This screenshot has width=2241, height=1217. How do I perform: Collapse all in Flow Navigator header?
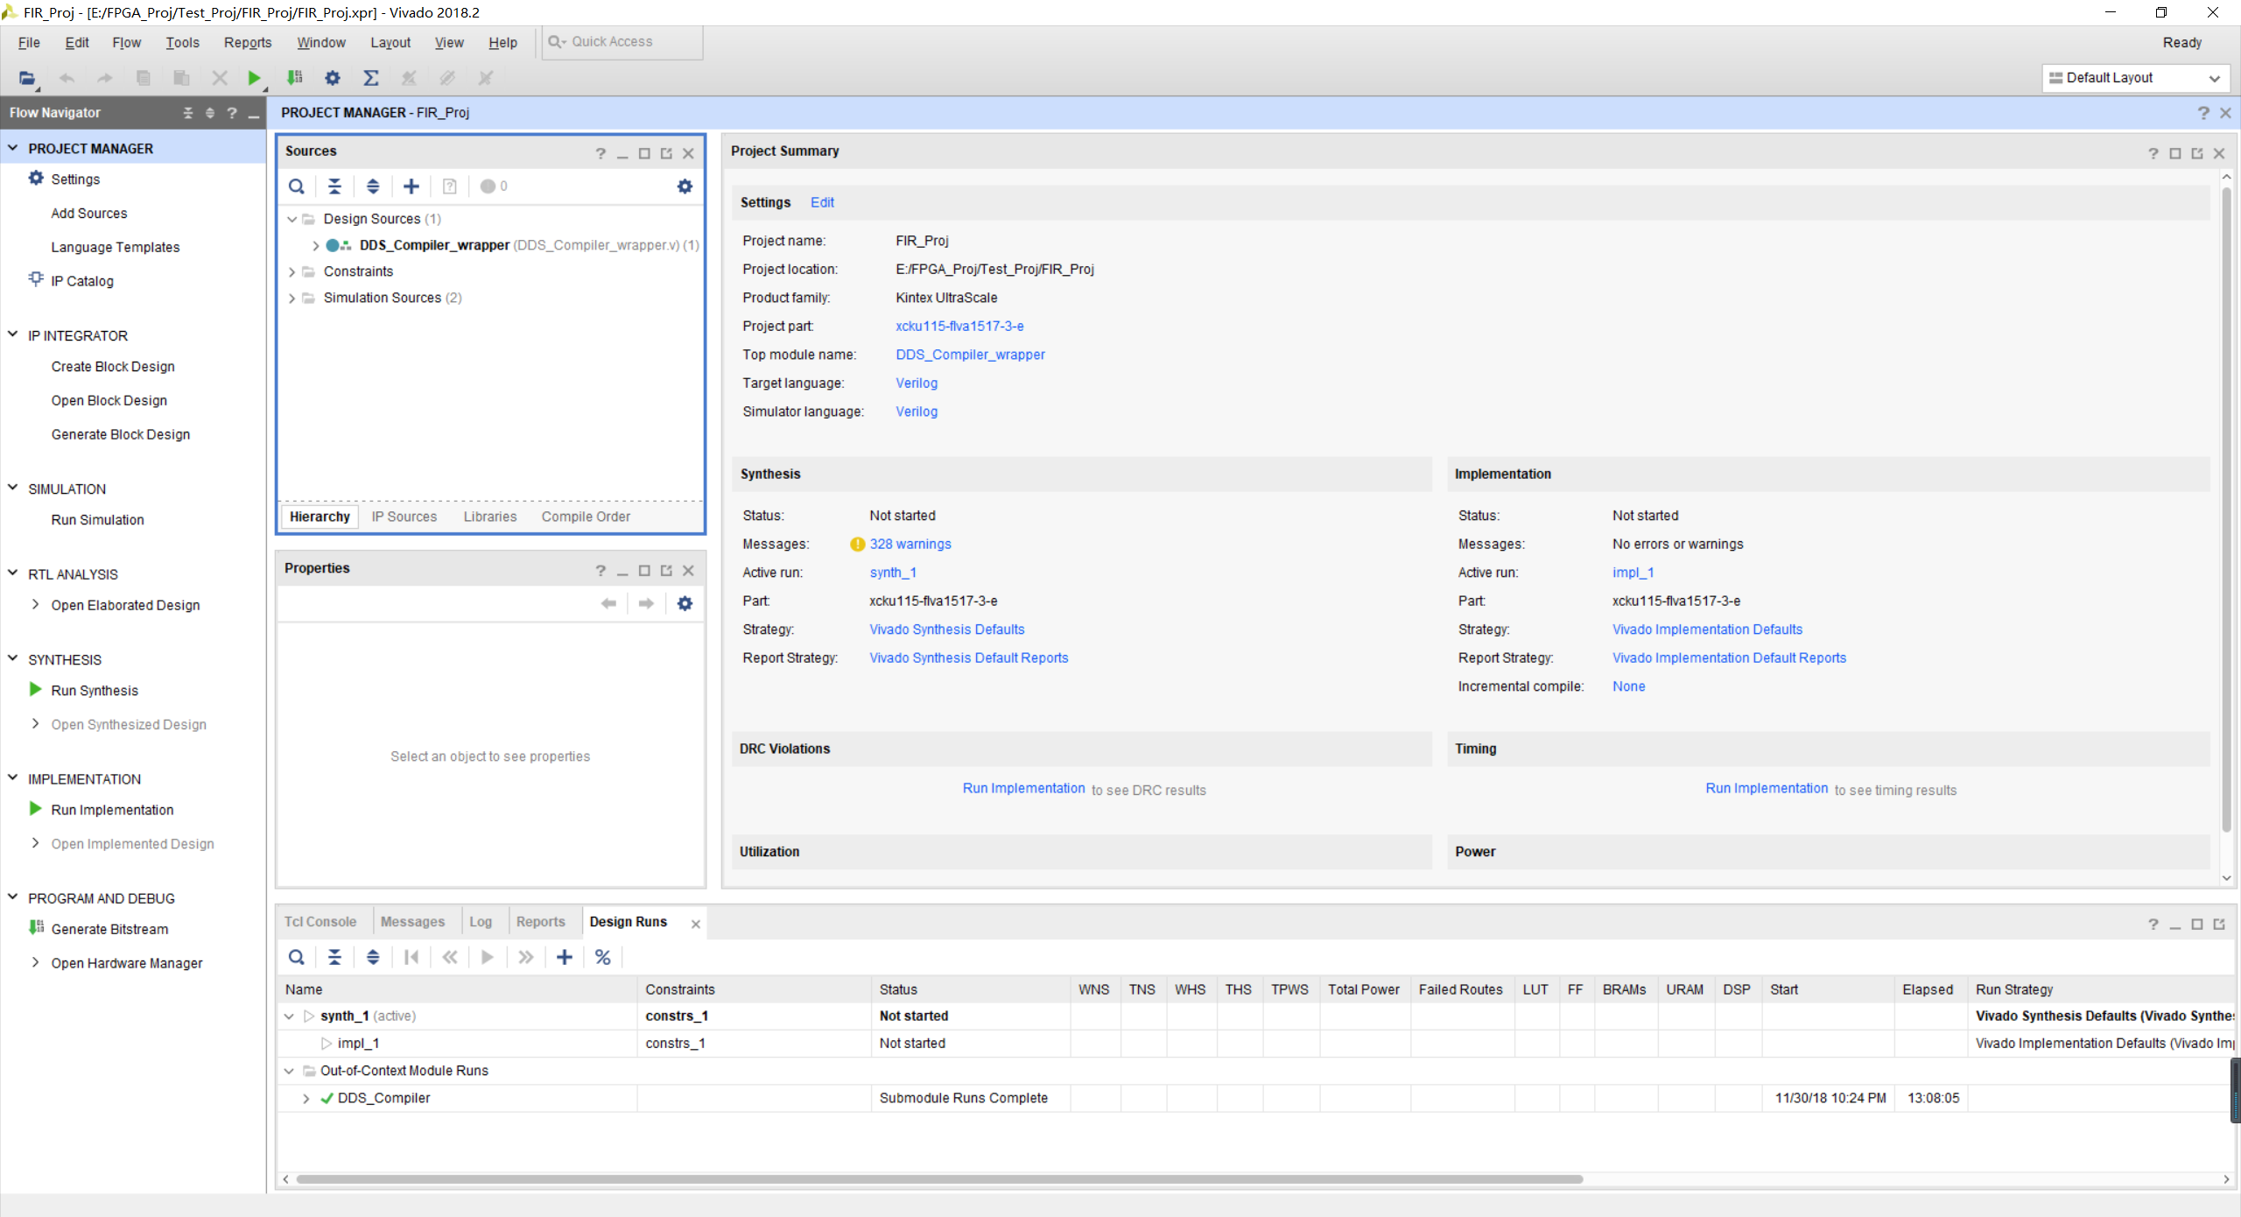pos(187,113)
